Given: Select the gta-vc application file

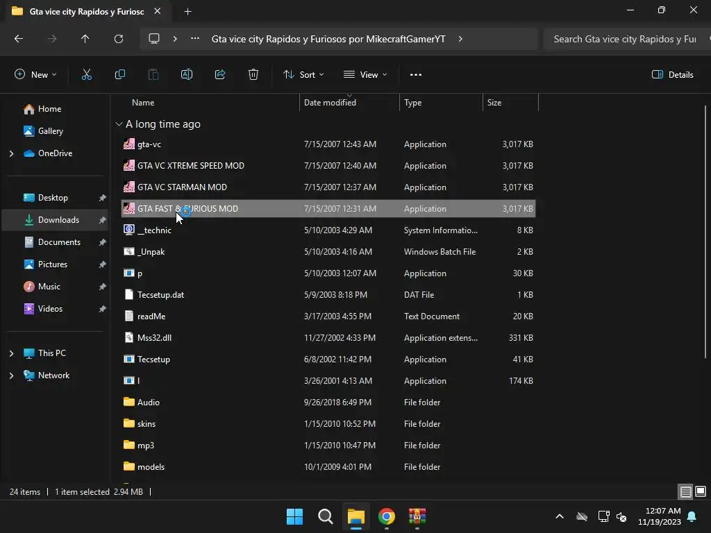Looking at the screenshot, I should [328, 144].
